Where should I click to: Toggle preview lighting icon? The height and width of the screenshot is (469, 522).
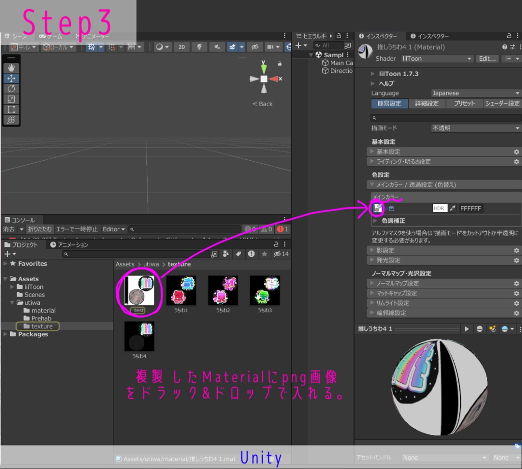pyautogui.click(x=492, y=329)
